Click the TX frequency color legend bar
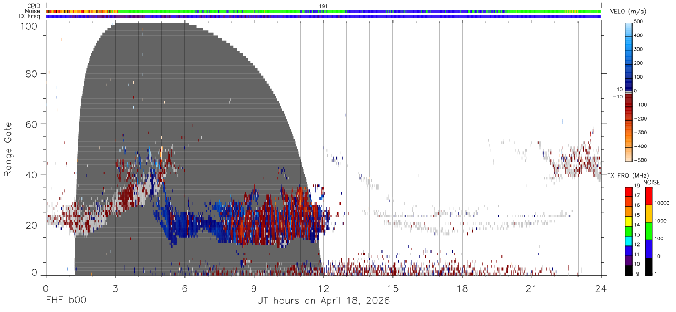Viewport: 676px width, 312px height. [x=629, y=231]
